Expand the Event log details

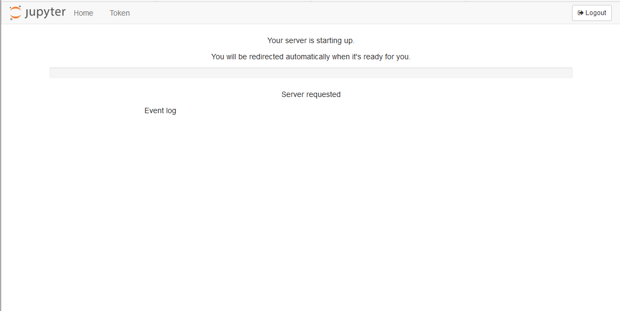(160, 110)
